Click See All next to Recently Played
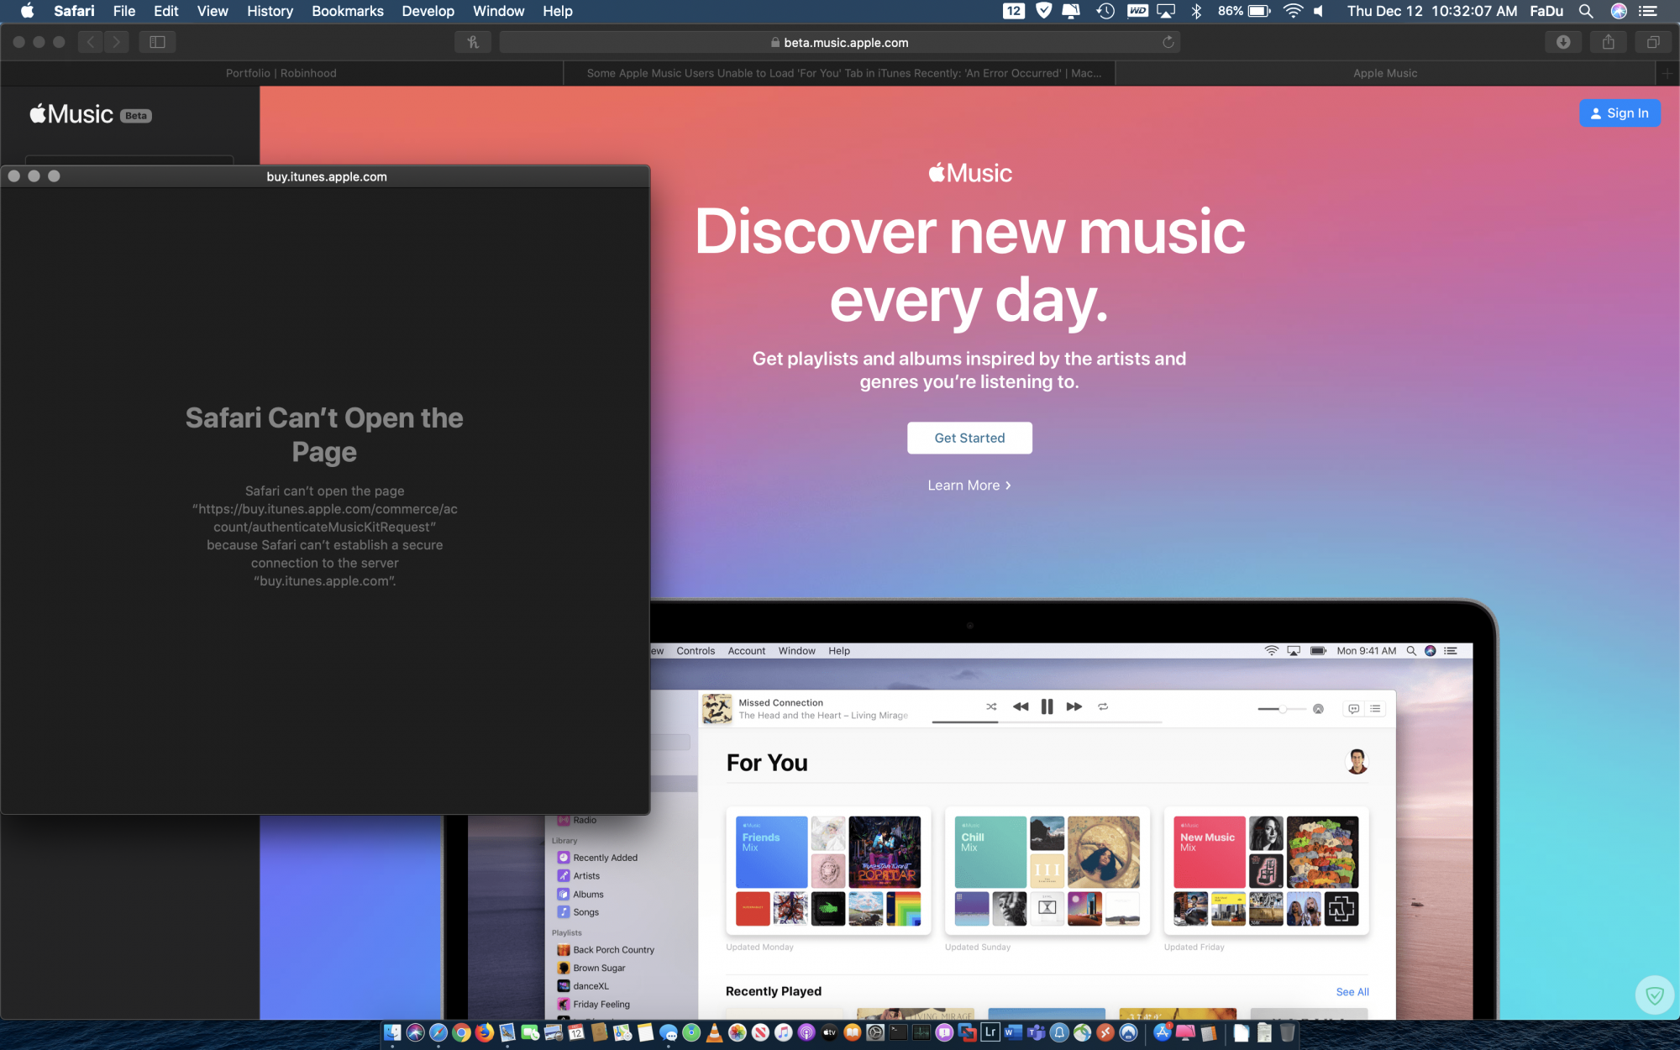The image size is (1680, 1050). tap(1352, 992)
